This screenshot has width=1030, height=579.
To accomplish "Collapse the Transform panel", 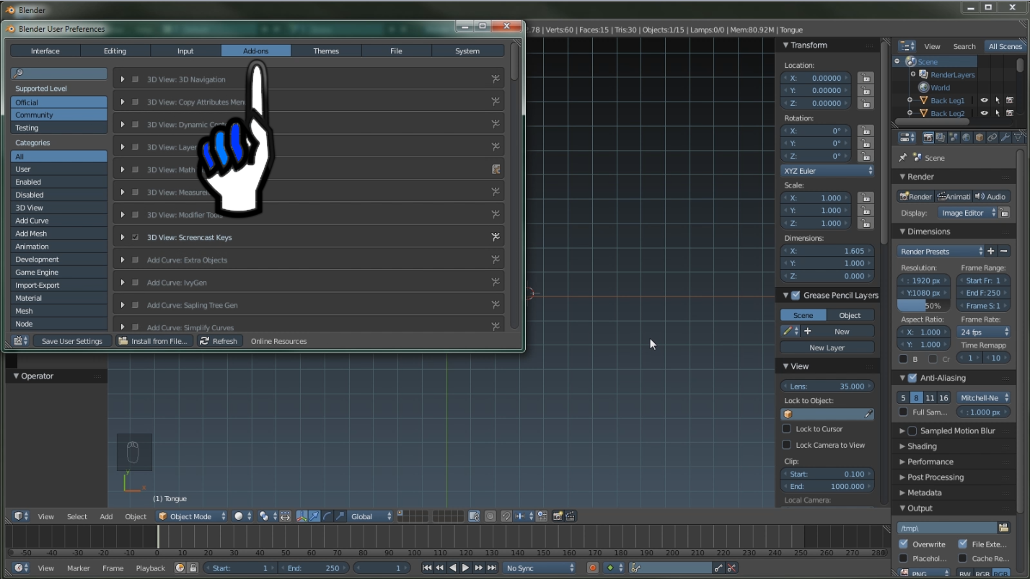I will click(786, 45).
